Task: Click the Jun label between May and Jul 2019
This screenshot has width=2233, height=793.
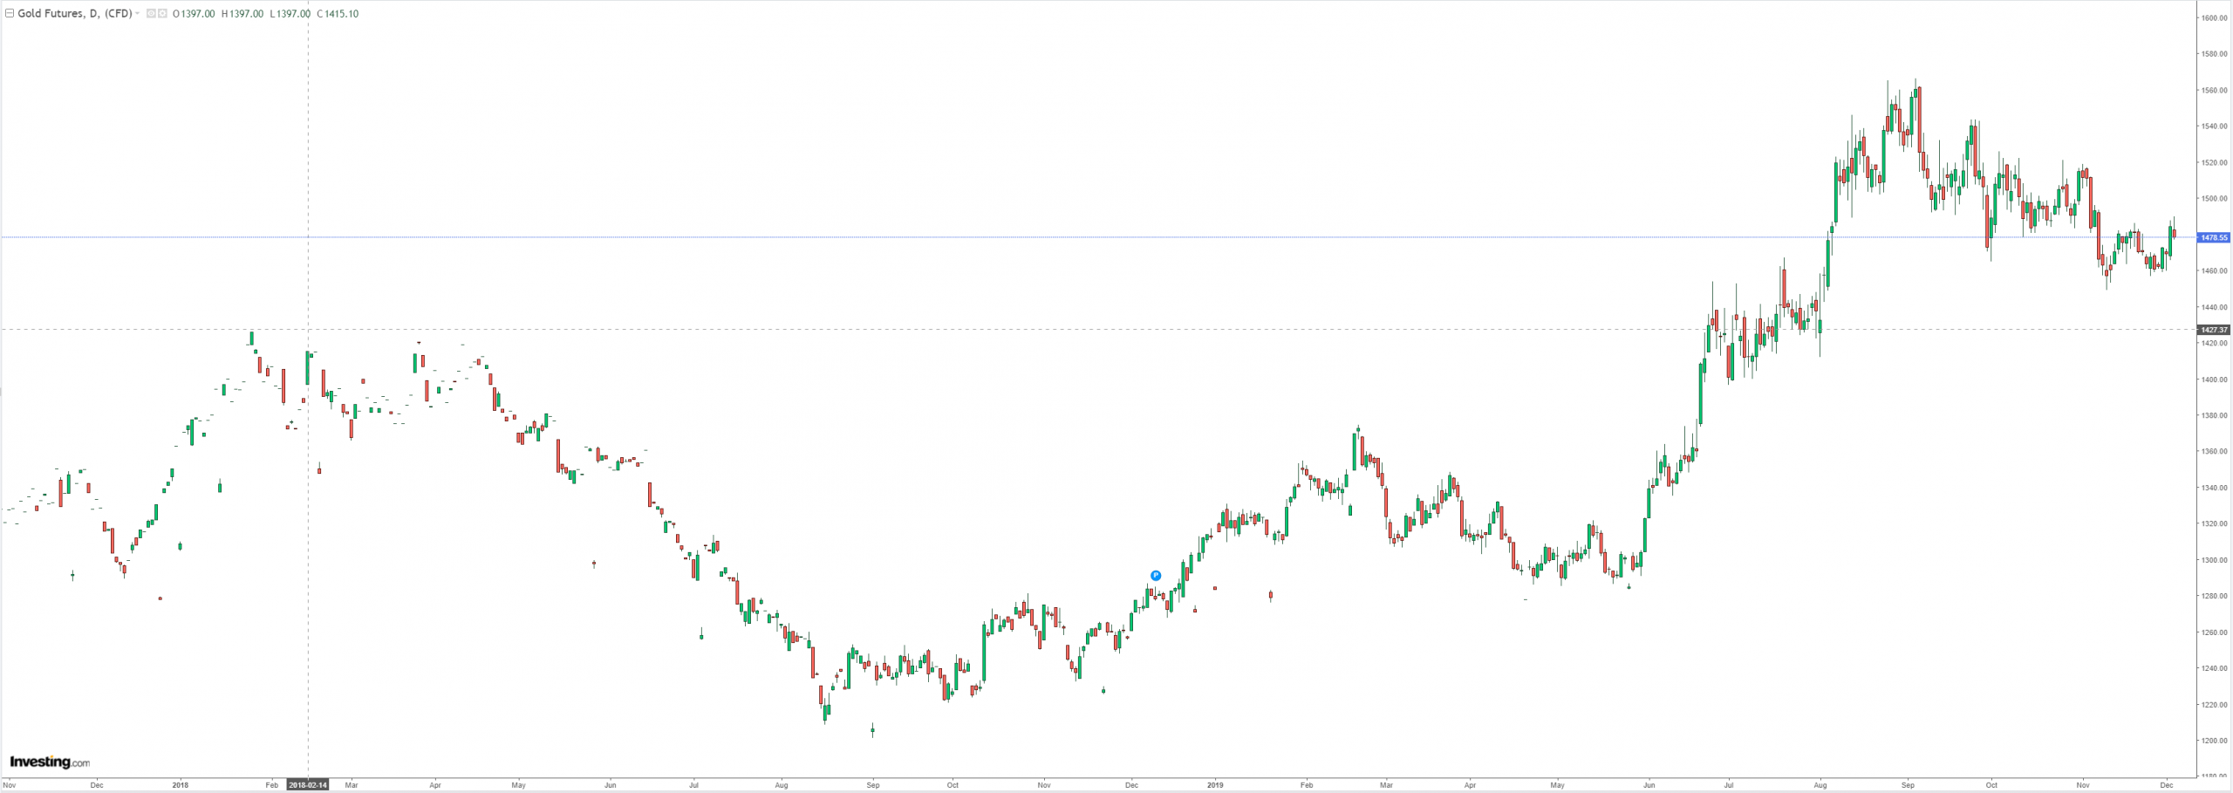Action: pos(1649,785)
